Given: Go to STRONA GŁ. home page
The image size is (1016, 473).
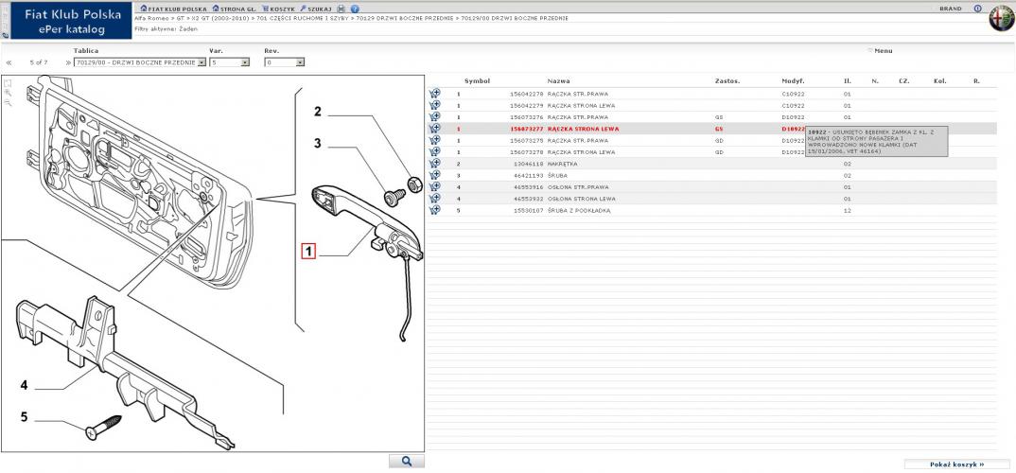Looking at the screenshot, I should pyautogui.click(x=235, y=9).
